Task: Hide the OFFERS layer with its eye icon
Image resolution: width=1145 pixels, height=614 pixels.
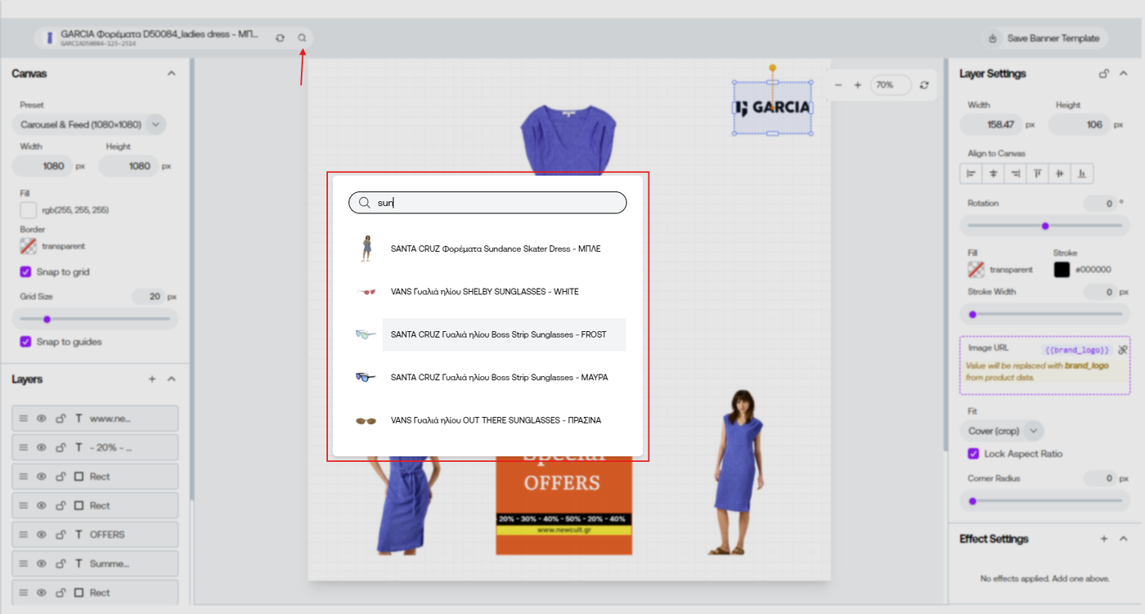Action: pyautogui.click(x=42, y=535)
